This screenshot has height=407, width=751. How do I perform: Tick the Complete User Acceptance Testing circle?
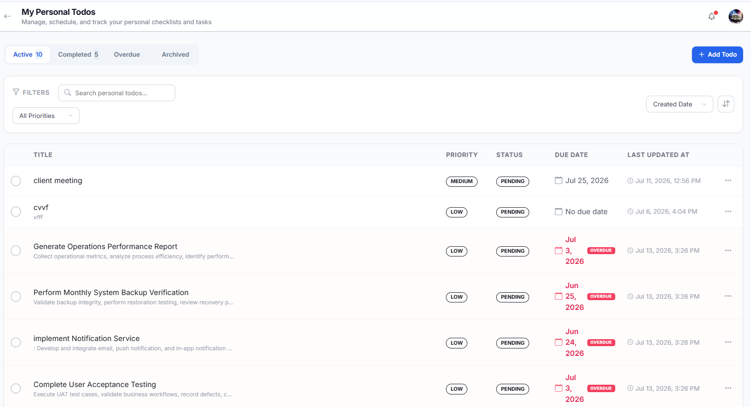pyautogui.click(x=16, y=388)
